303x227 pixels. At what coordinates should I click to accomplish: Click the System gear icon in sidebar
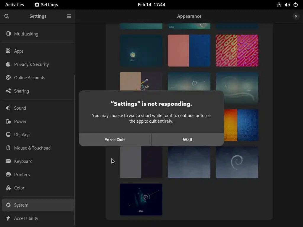8,205
